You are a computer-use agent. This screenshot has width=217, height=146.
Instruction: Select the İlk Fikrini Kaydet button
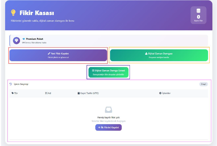(108, 127)
